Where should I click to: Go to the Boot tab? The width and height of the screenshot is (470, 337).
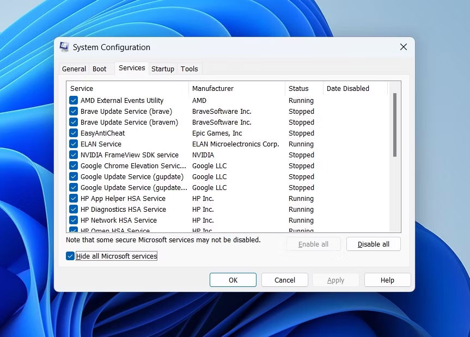coord(100,69)
